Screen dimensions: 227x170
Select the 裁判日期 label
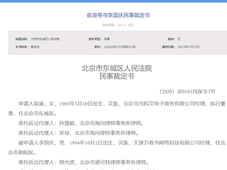169,47
